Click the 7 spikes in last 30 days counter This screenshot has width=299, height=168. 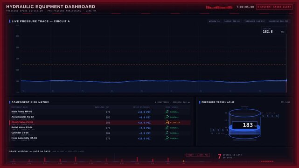(x=230, y=156)
